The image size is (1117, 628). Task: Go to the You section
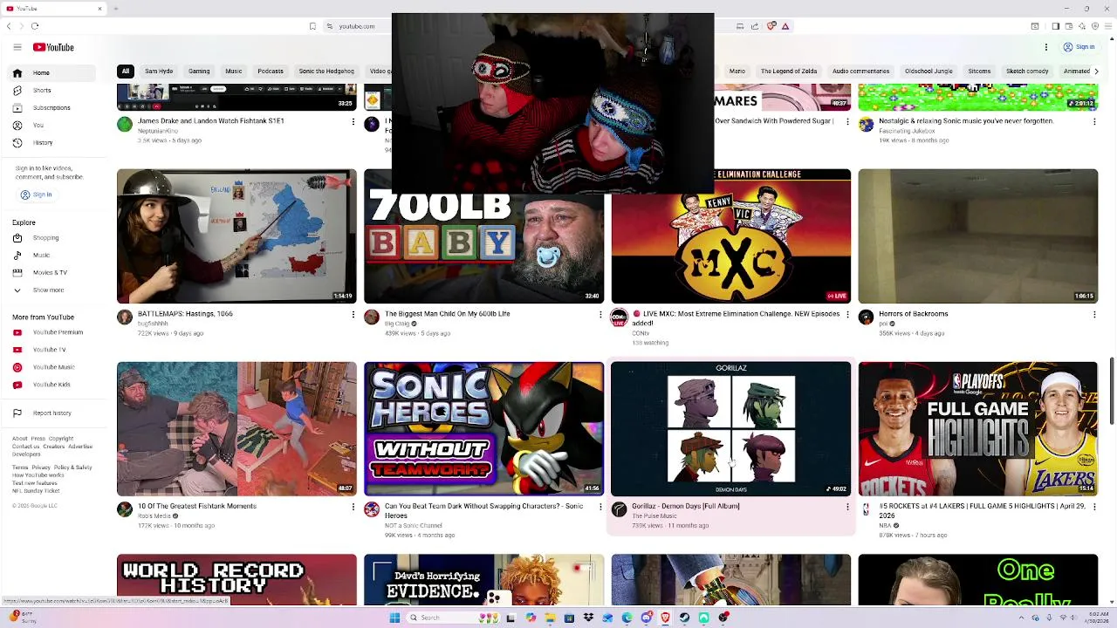coord(38,125)
